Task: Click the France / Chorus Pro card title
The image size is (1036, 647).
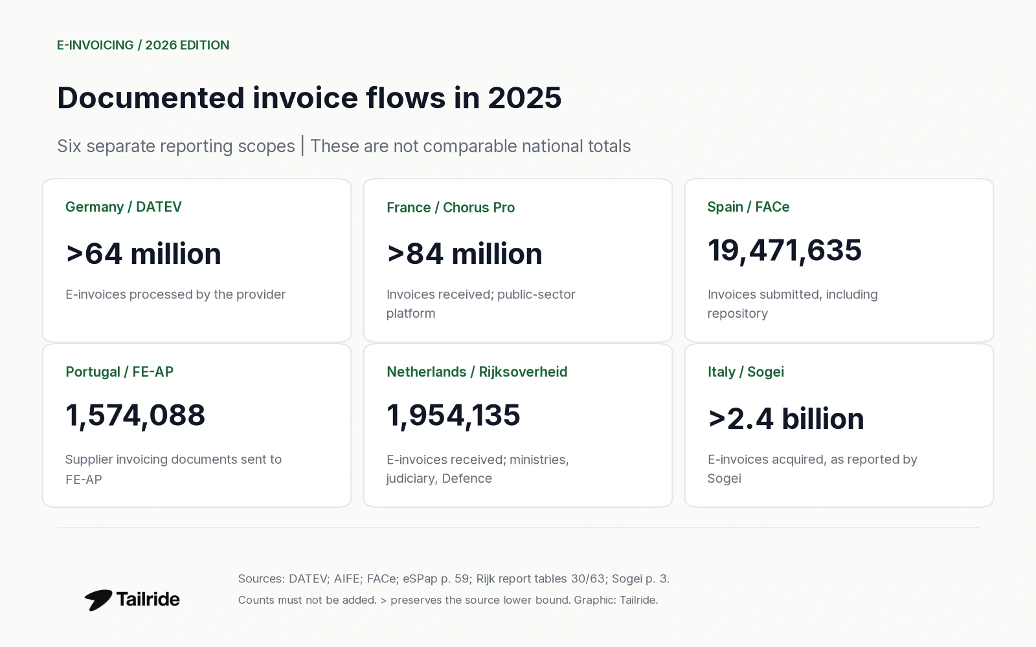Action: click(451, 208)
